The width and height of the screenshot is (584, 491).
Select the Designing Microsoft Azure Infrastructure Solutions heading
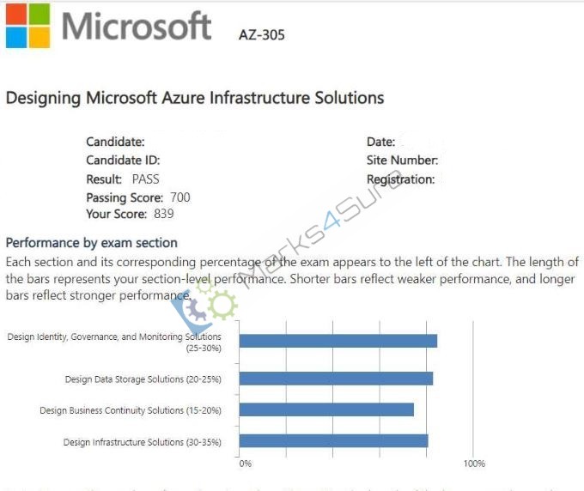pyautogui.click(x=195, y=98)
